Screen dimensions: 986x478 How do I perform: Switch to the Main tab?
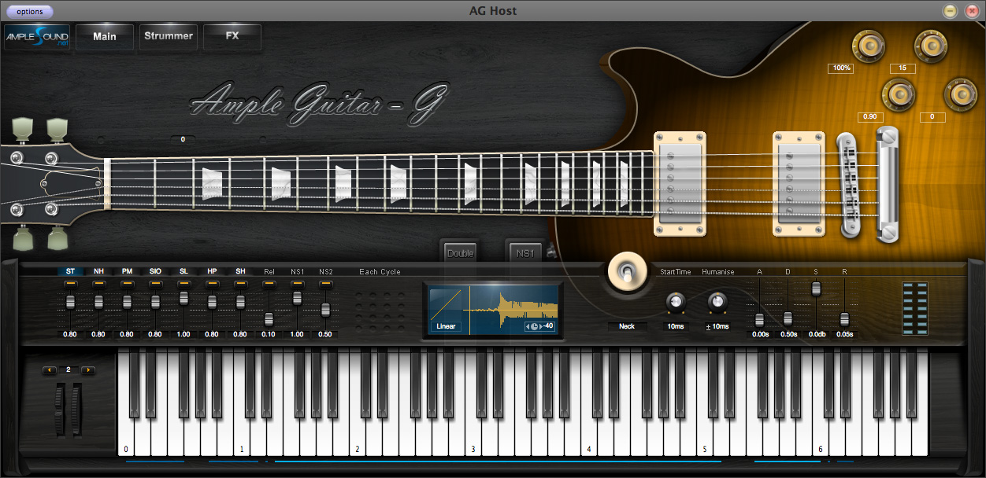(x=105, y=37)
